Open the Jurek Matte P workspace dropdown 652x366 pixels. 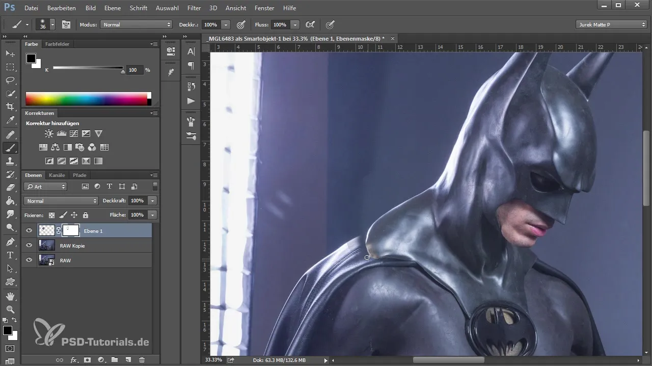point(611,24)
